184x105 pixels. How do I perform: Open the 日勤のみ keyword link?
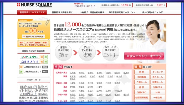click(x=43, y=94)
